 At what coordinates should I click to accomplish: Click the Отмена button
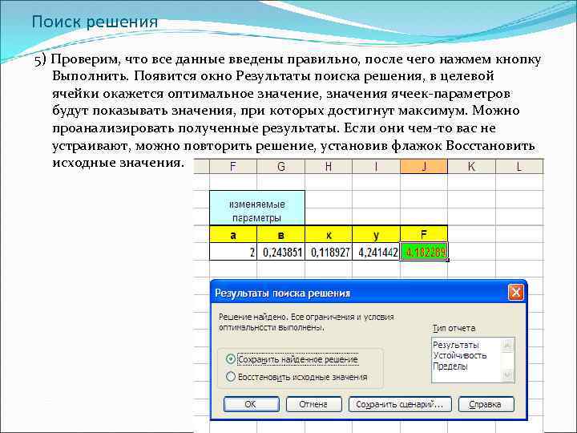[313, 404]
